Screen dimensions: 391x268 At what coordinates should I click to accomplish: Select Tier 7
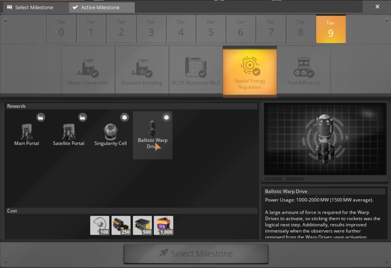[x=271, y=29]
